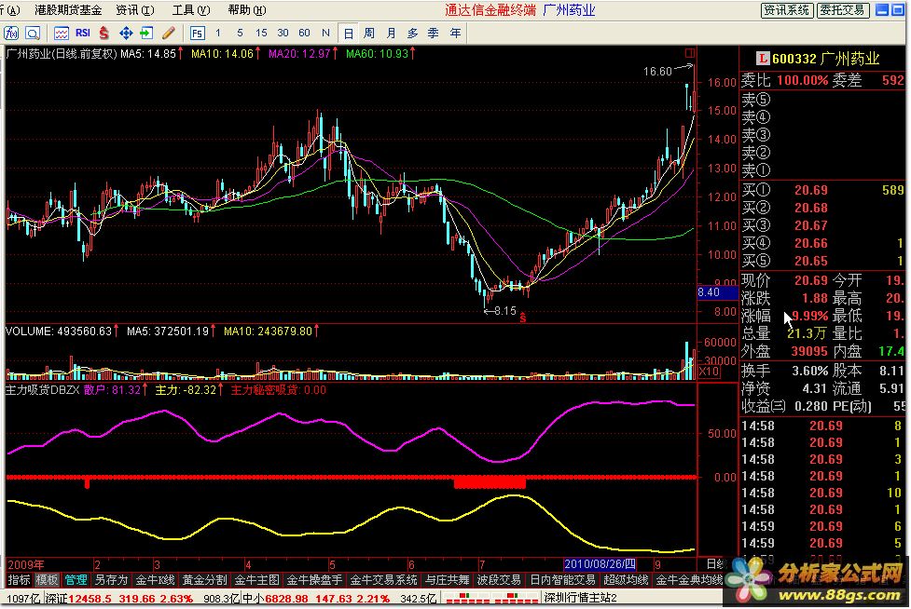This screenshot has width=911, height=609.
Task: Select the weekly (周) period
Action: click(x=369, y=34)
